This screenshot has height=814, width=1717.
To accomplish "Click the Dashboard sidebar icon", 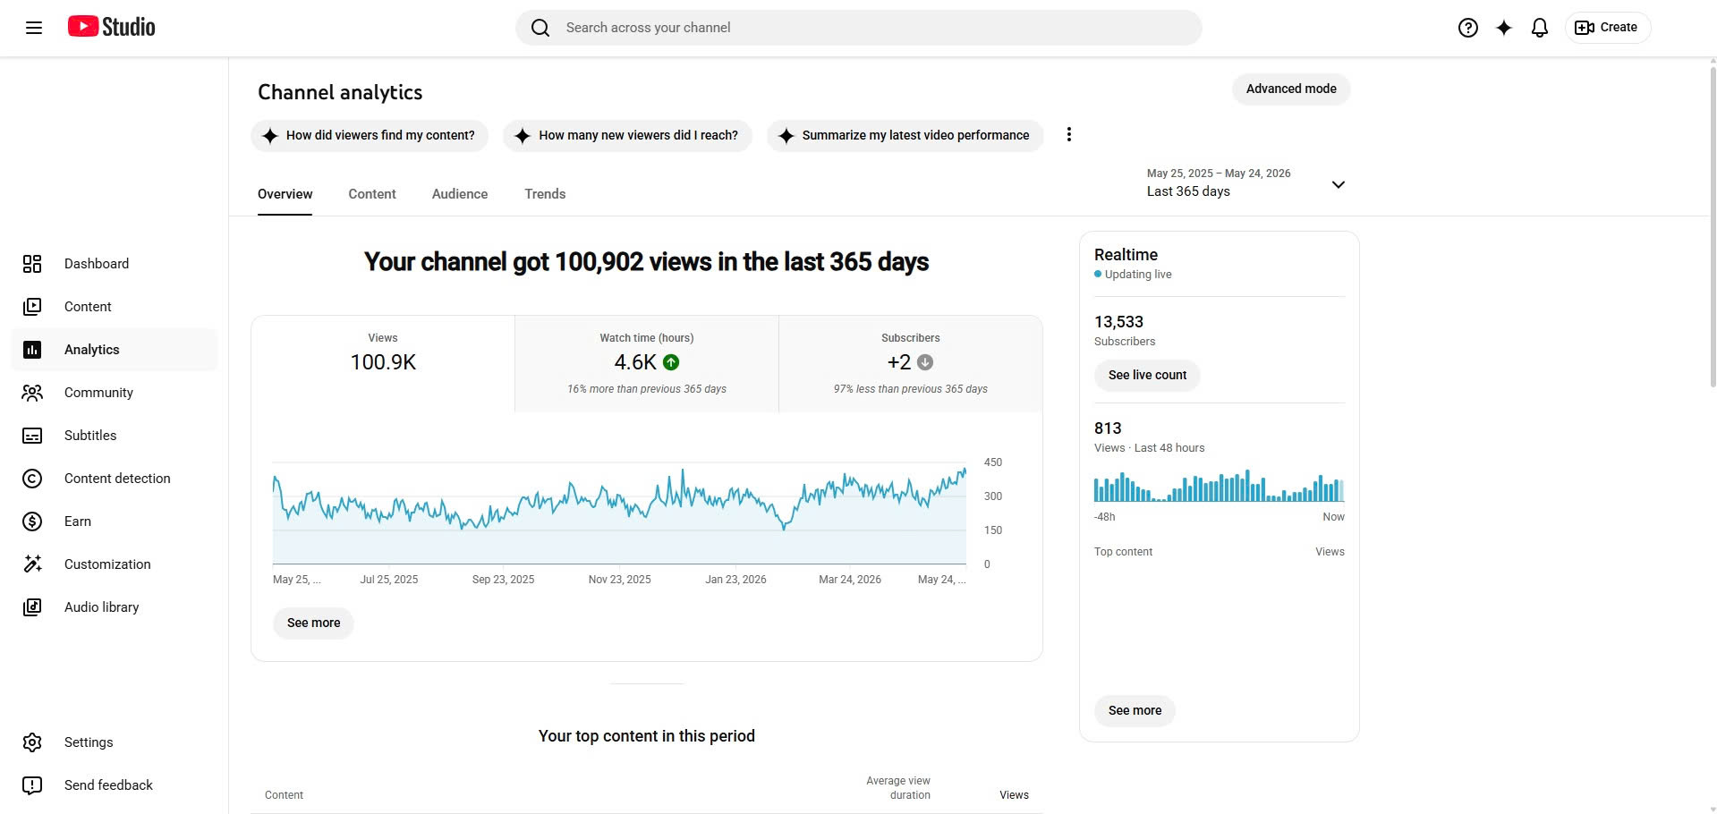I will 32,264.
